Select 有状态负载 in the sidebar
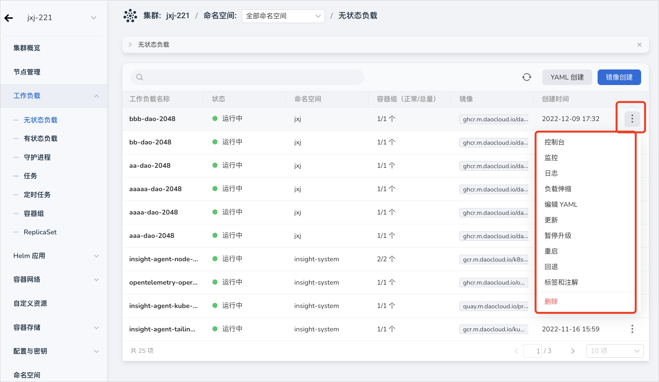This screenshot has width=659, height=382. pos(41,139)
